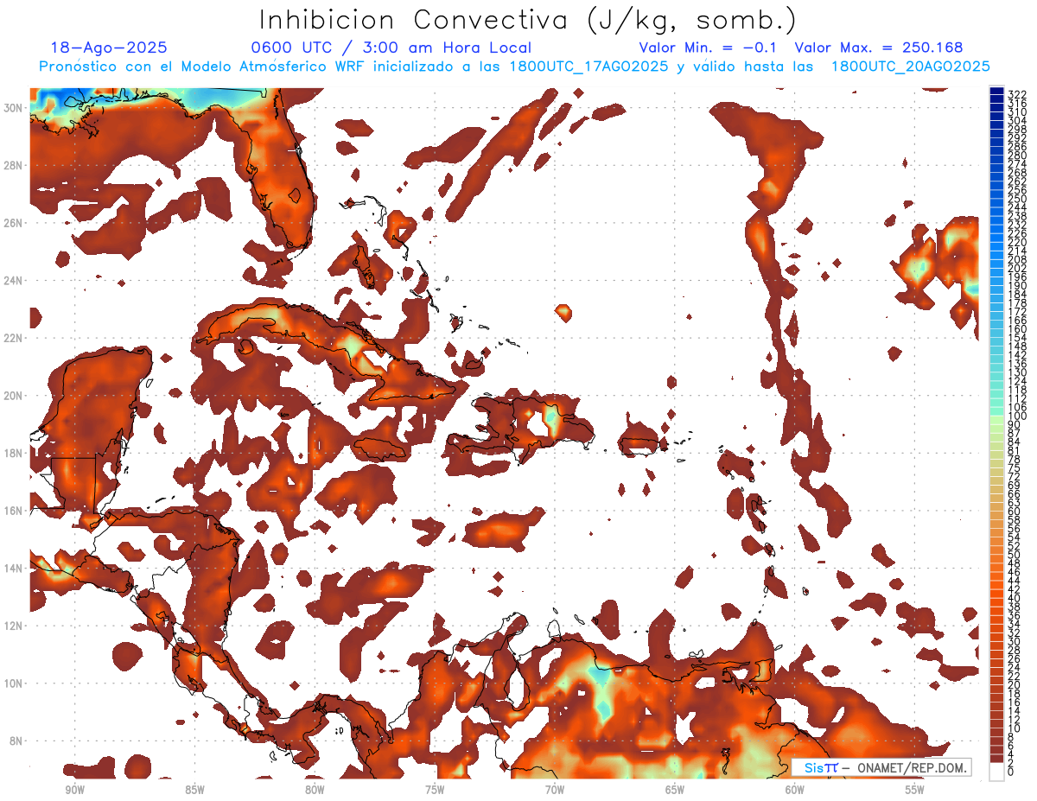
Task: Click the '250' value label on the colorbar
Action: 1017,199
